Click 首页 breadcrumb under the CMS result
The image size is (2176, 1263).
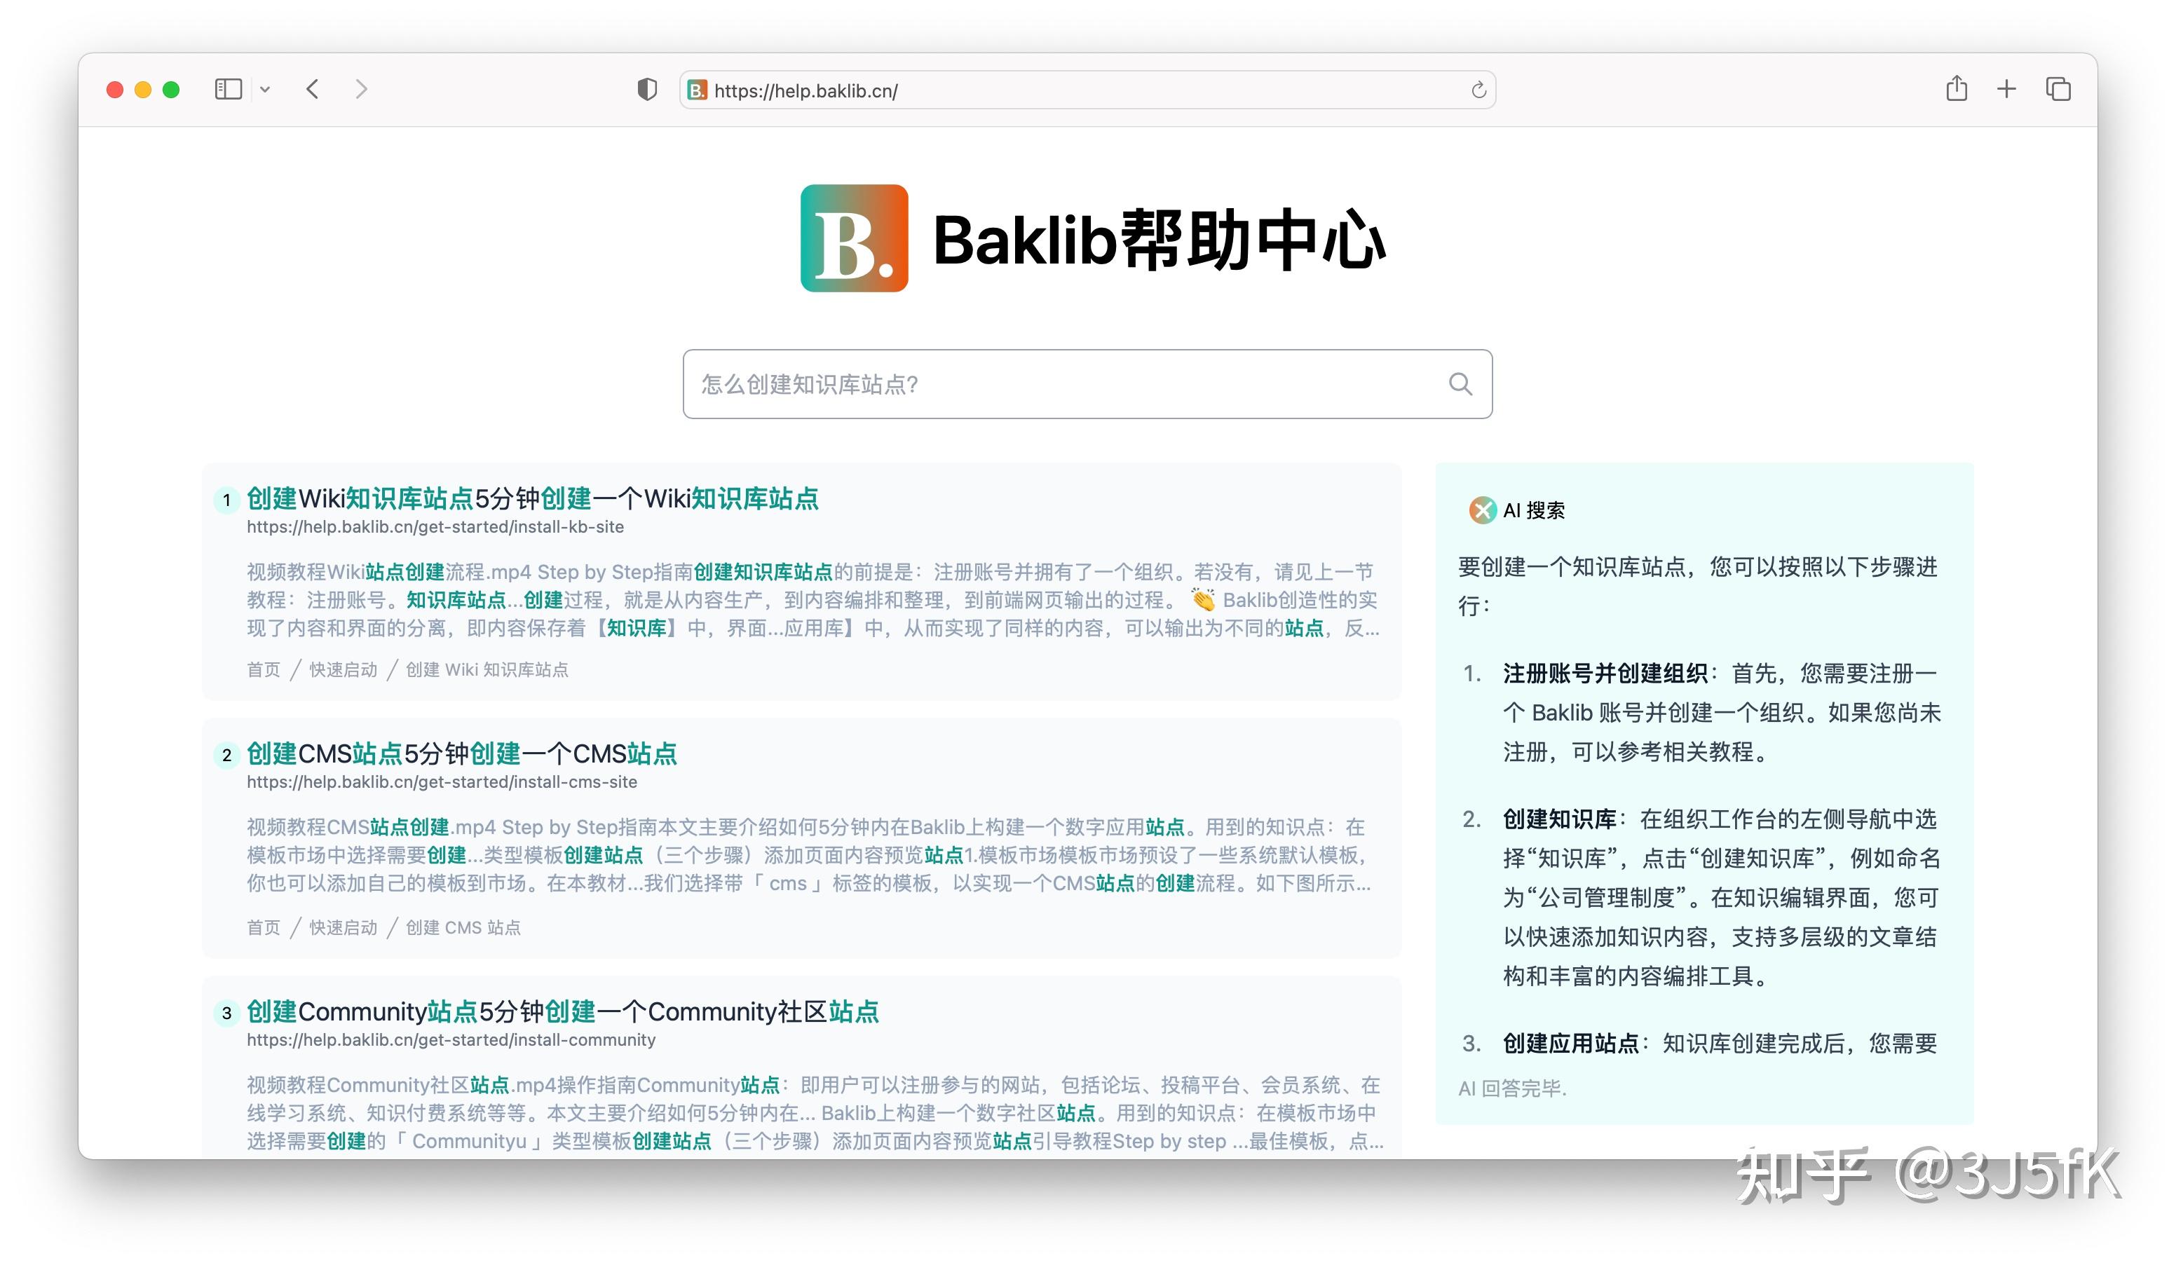264,927
